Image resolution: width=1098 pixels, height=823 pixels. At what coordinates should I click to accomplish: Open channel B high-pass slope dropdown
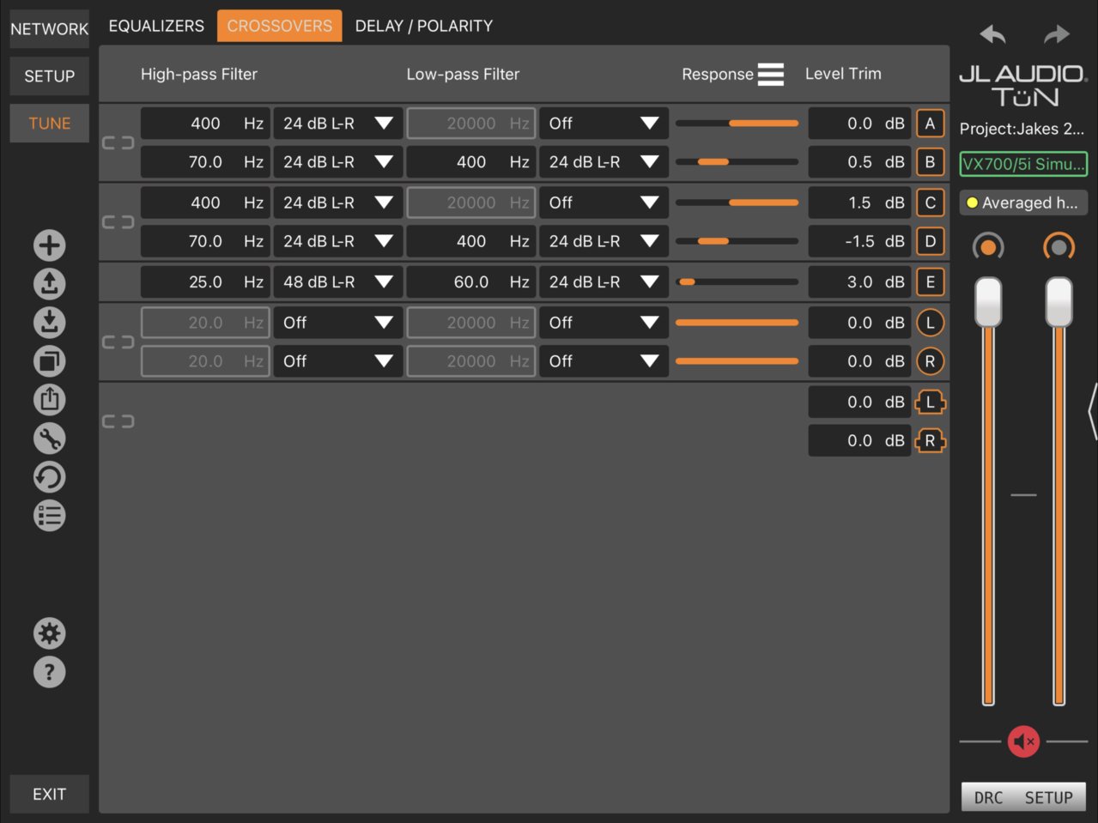337,162
